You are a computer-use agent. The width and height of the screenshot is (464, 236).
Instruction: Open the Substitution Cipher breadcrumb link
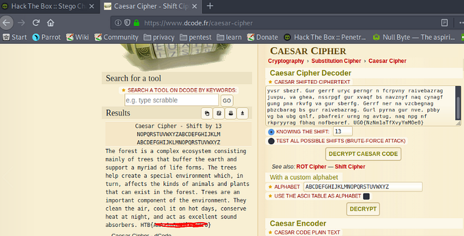(336, 61)
